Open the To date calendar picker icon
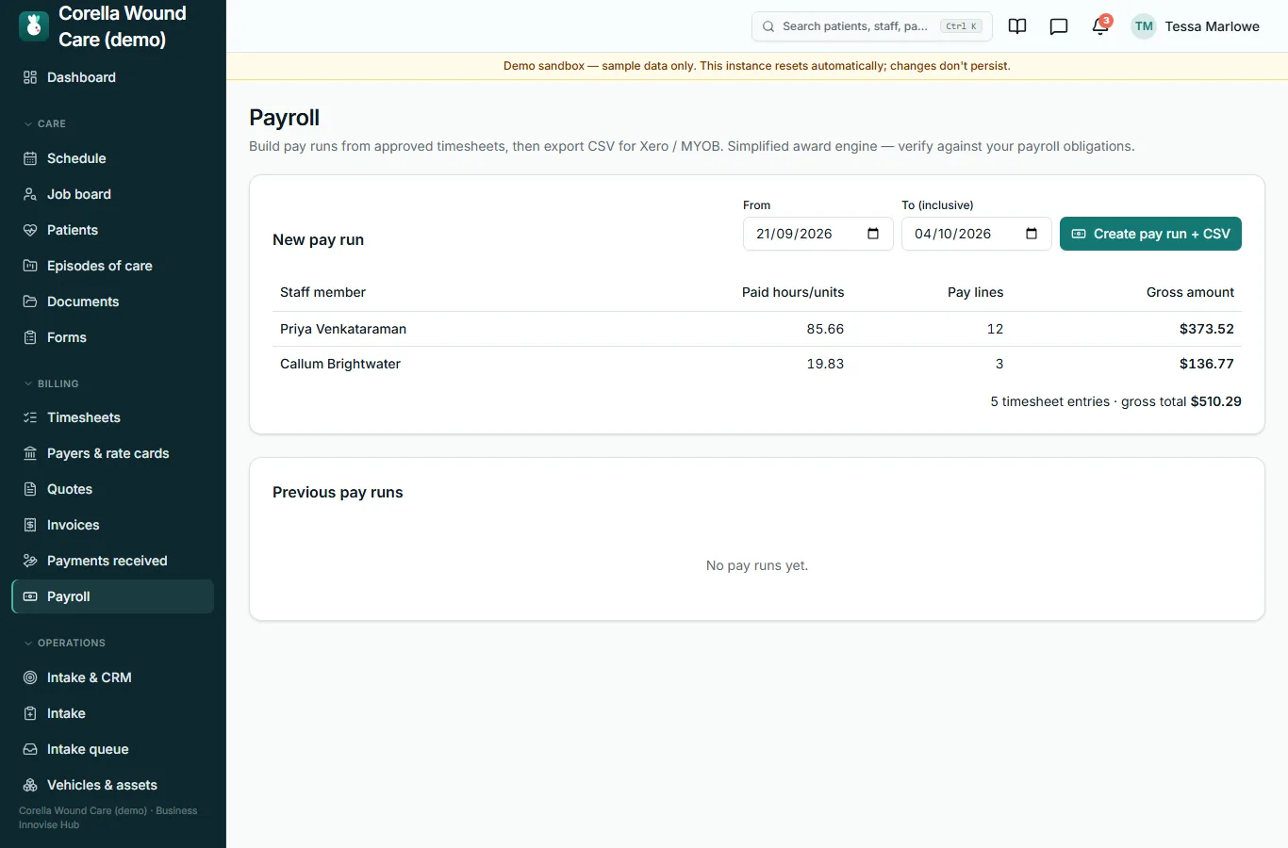The height and width of the screenshot is (848, 1288). 1032,234
